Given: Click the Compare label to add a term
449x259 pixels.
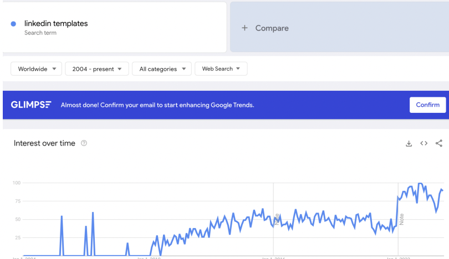Looking at the screenshot, I should [x=272, y=28].
